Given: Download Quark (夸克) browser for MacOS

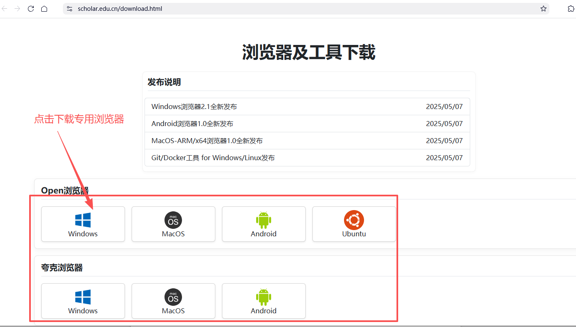Looking at the screenshot, I should 173,301.
